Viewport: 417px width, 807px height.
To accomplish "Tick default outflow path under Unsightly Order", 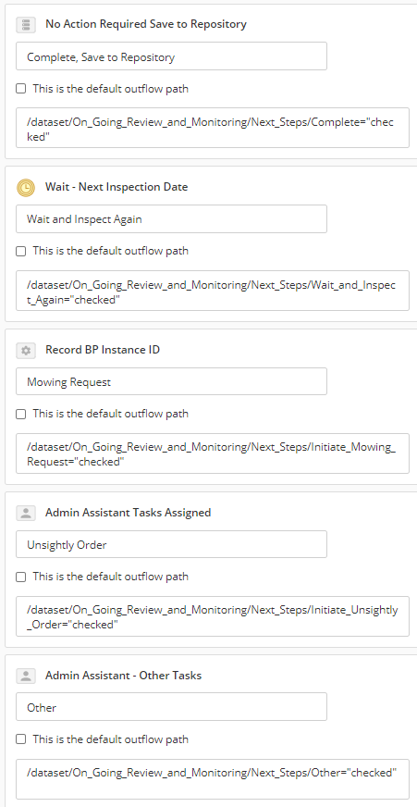I will click(x=20, y=577).
